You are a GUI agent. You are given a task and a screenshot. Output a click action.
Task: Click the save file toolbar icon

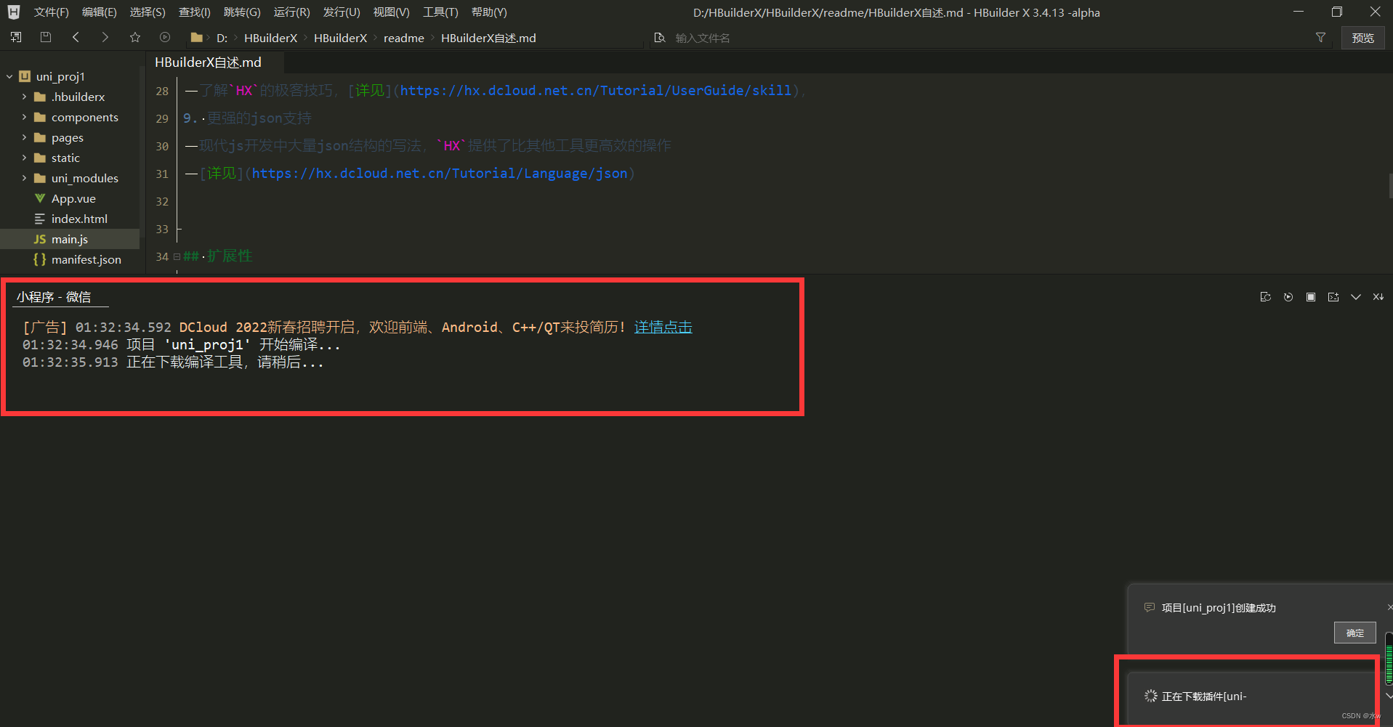coord(46,37)
